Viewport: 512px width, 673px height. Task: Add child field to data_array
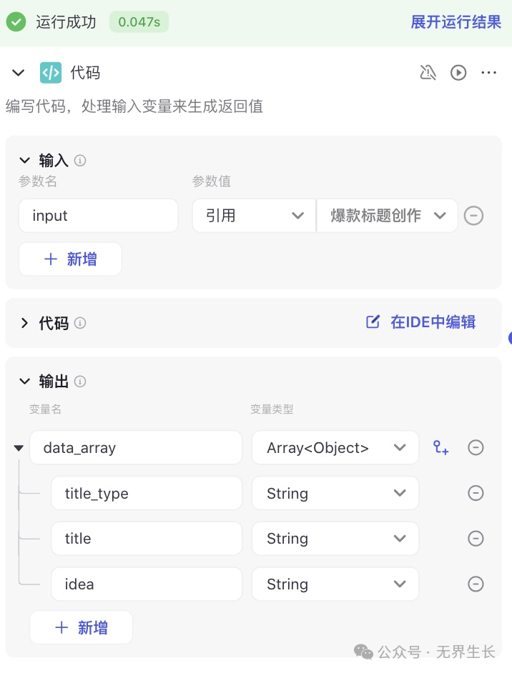[441, 448]
